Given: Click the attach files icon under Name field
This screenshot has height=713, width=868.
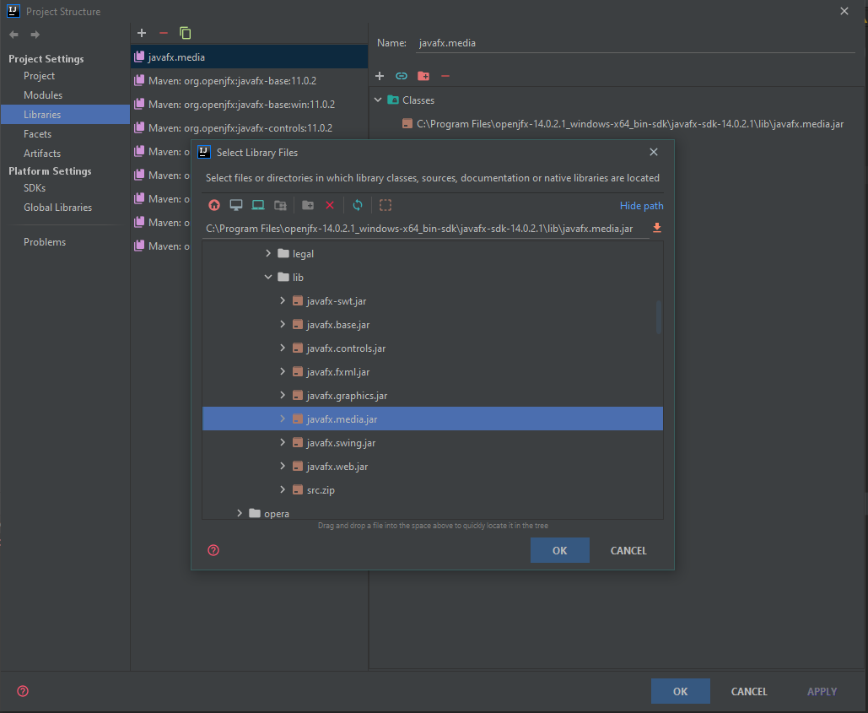Looking at the screenshot, I should tap(402, 75).
